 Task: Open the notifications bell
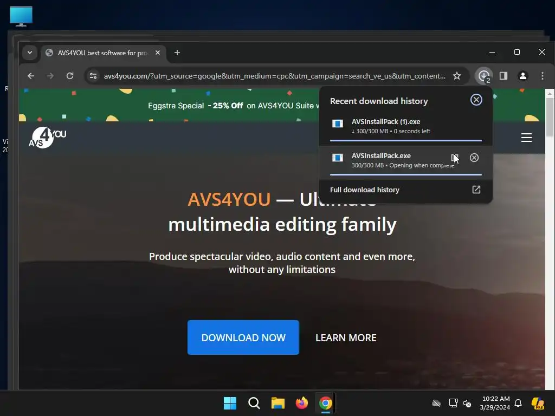coord(518,403)
